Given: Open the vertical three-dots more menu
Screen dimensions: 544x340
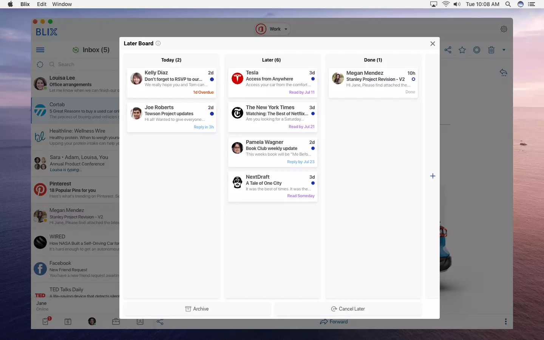Looking at the screenshot, I should (x=506, y=321).
